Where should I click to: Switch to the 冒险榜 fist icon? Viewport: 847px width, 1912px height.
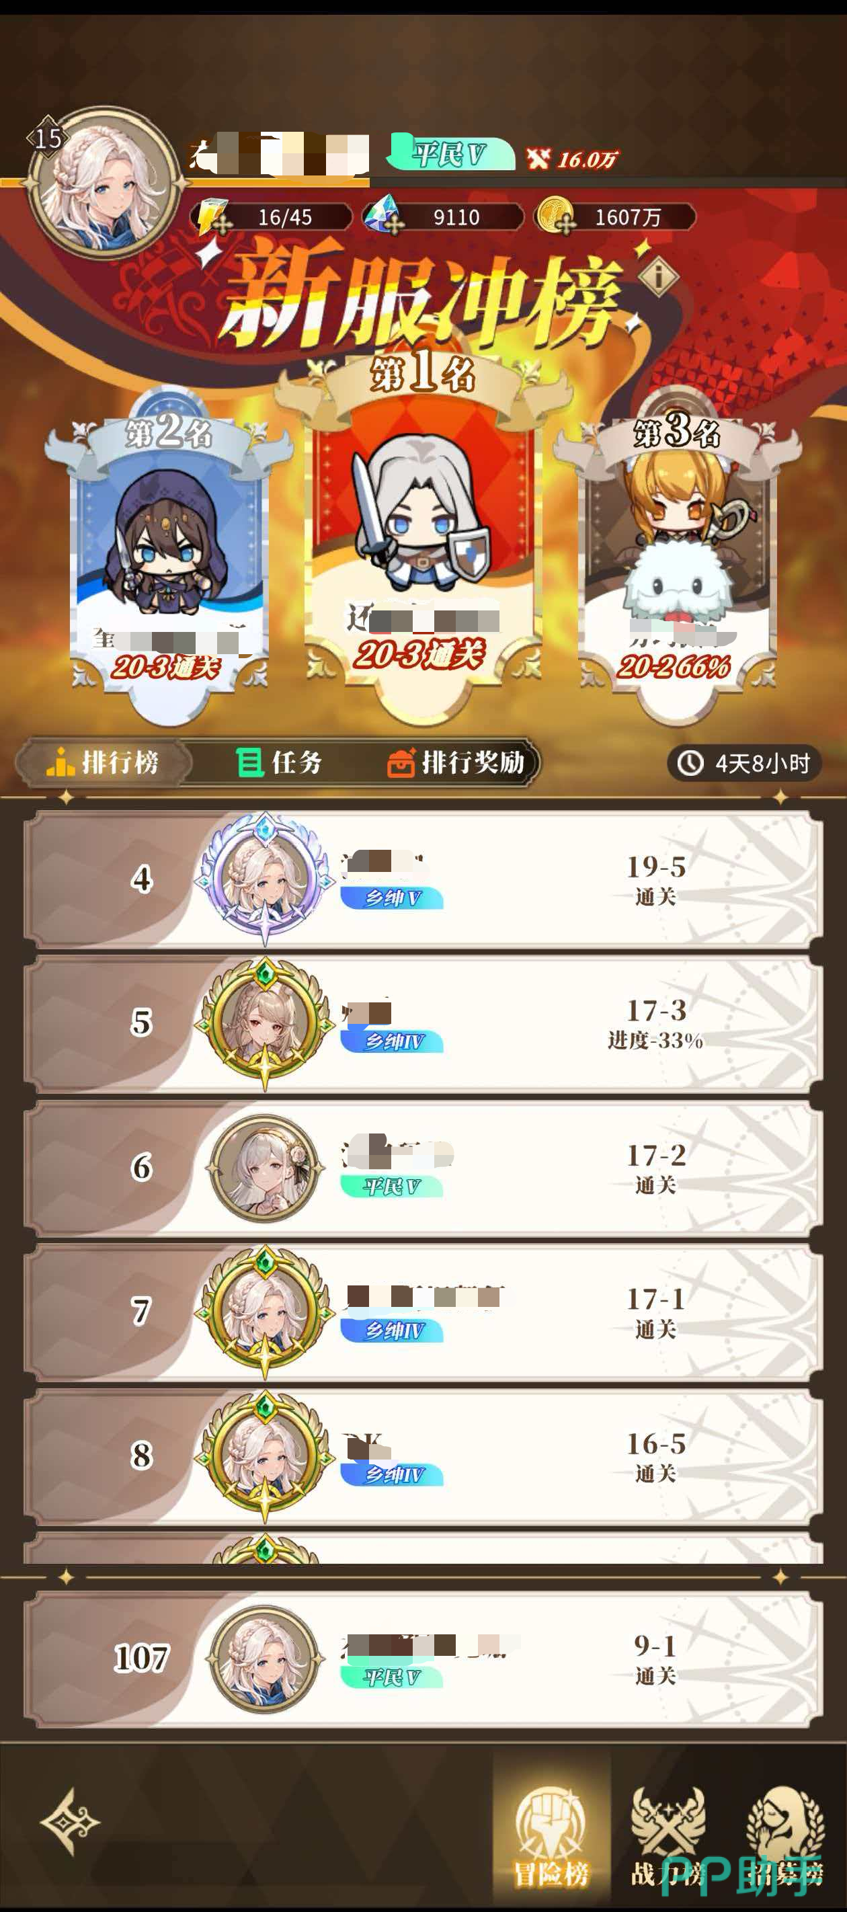[551, 1835]
